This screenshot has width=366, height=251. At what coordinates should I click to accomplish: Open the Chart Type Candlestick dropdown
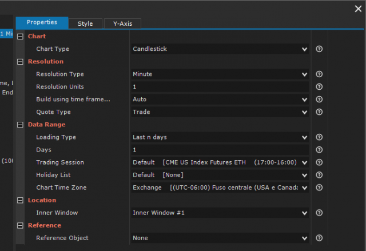click(x=220, y=49)
